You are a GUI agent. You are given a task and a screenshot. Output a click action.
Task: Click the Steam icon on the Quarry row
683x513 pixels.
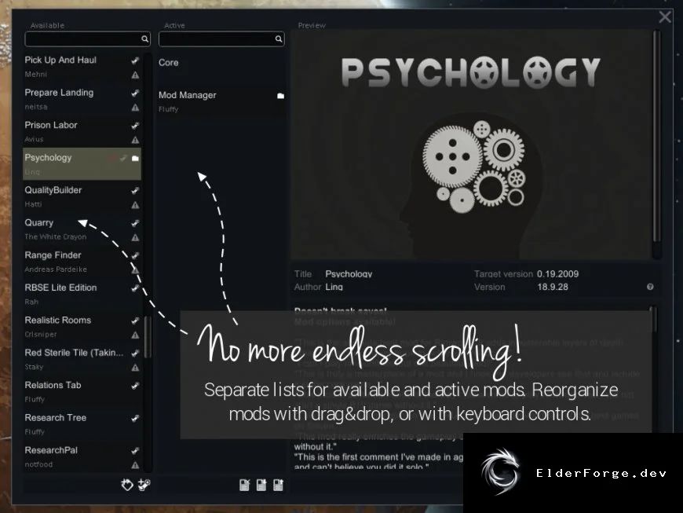135,223
